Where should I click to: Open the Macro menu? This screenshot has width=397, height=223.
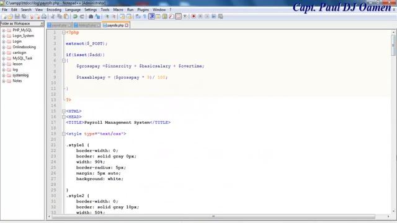(x=118, y=10)
